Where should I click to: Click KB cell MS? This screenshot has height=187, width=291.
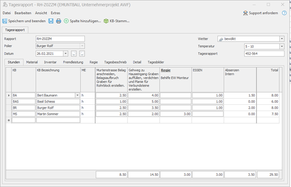coord(23,114)
